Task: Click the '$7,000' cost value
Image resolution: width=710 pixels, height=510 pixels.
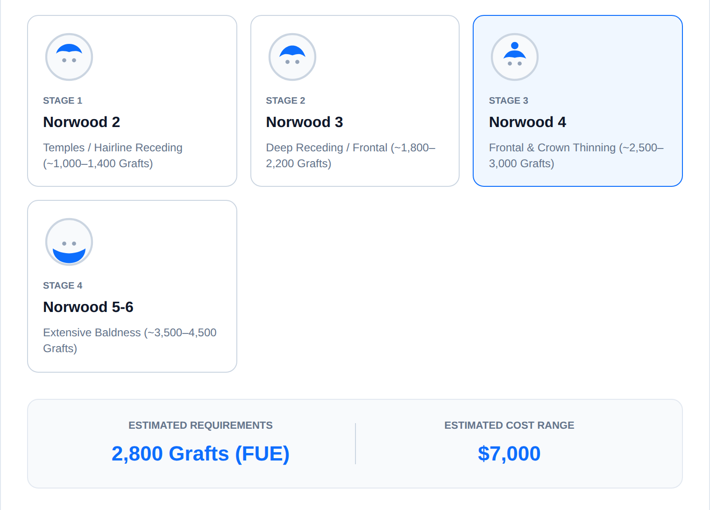Action: coord(509,453)
